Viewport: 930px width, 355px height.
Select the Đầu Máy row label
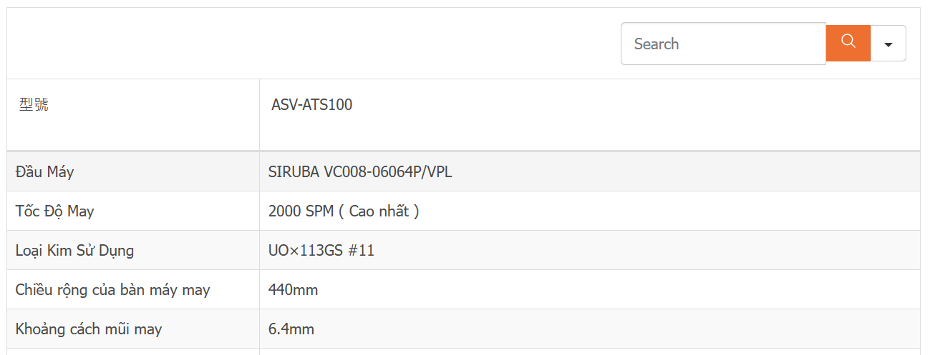coord(44,172)
